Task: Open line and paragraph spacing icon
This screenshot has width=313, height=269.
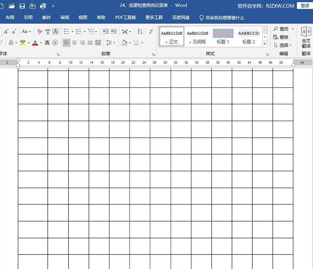Action: (x=109, y=43)
